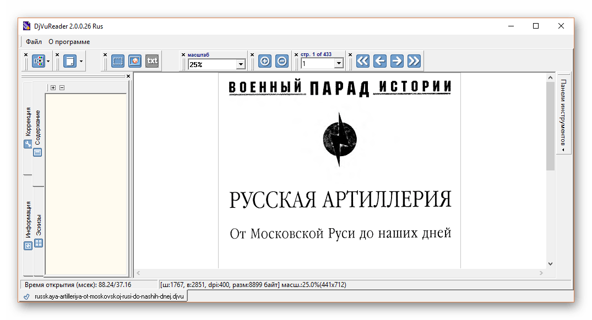
Task: Go to the previous page arrow
Action: pos(379,61)
